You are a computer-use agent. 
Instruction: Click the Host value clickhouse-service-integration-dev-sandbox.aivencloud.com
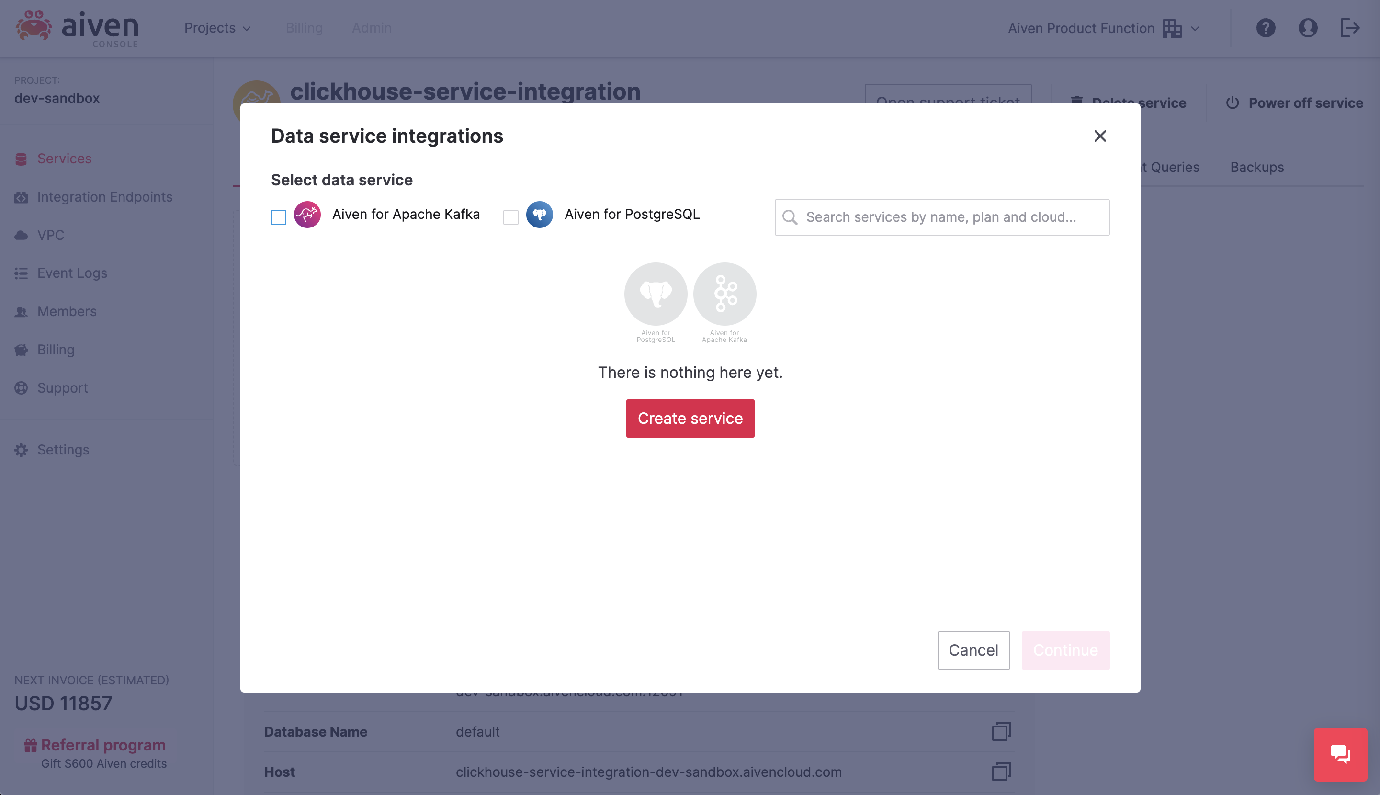[x=648, y=772]
